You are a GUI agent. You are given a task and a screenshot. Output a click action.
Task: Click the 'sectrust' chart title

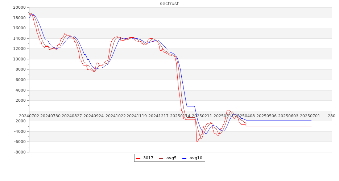point(169,4)
